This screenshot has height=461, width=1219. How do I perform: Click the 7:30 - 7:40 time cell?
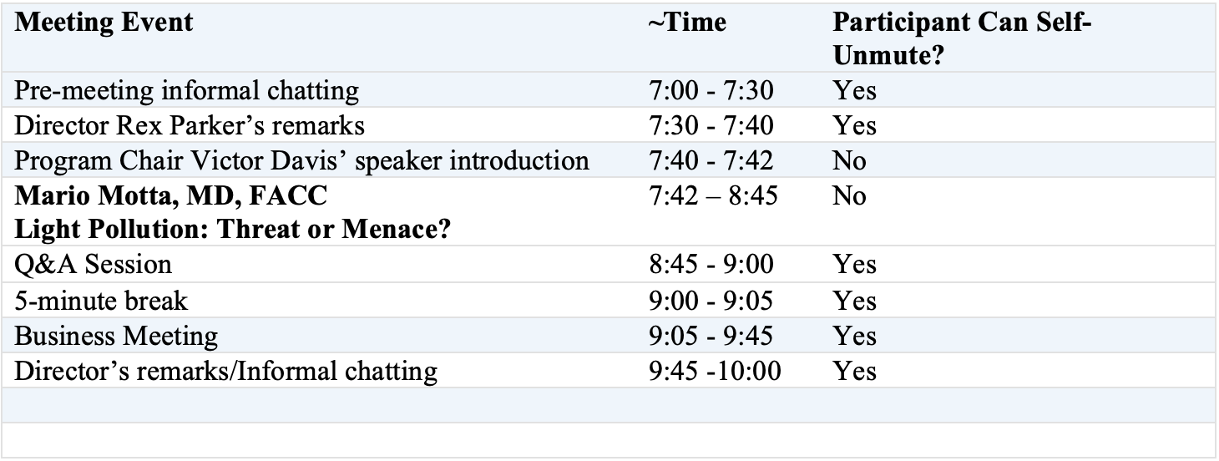click(x=711, y=125)
